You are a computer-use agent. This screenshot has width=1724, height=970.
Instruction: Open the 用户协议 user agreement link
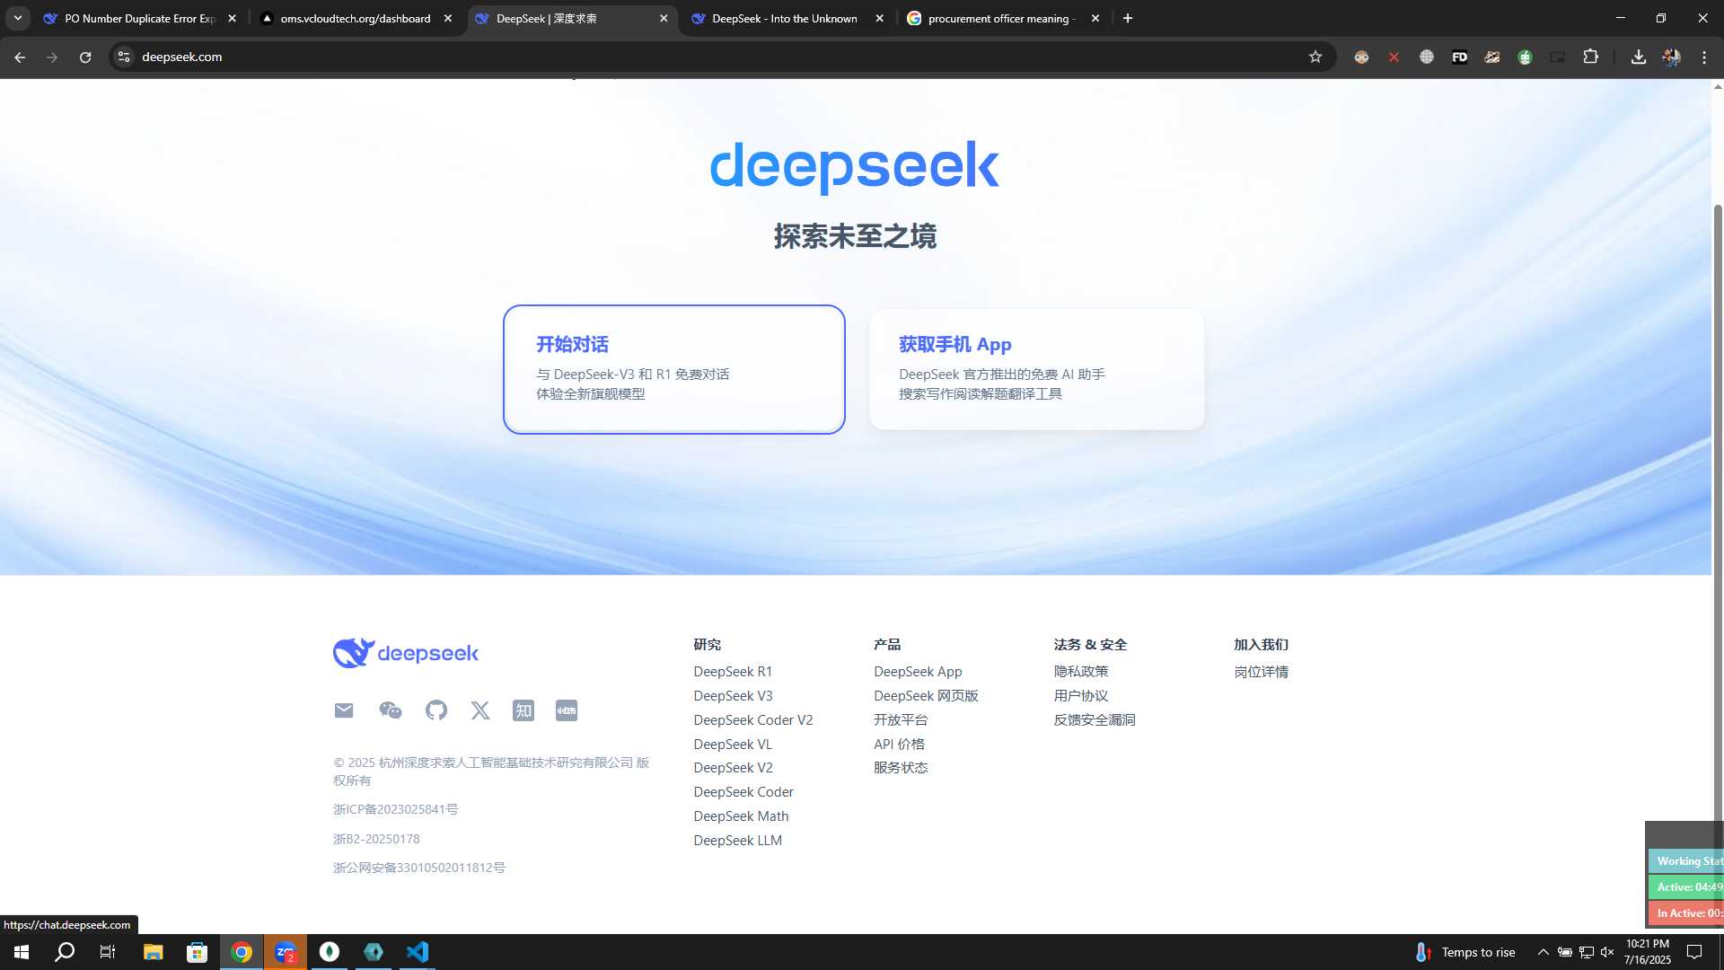tap(1081, 696)
